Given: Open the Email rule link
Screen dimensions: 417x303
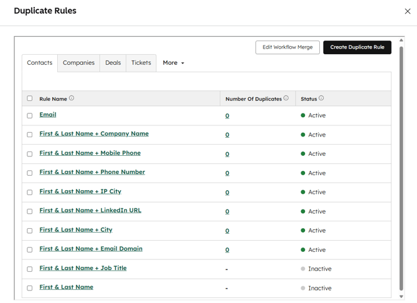Looking at the screenshot, I should point(48,115).
